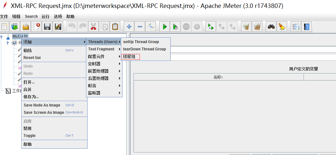
Task: Open the Templates icon in toolbar
Action: pos(15,27)
